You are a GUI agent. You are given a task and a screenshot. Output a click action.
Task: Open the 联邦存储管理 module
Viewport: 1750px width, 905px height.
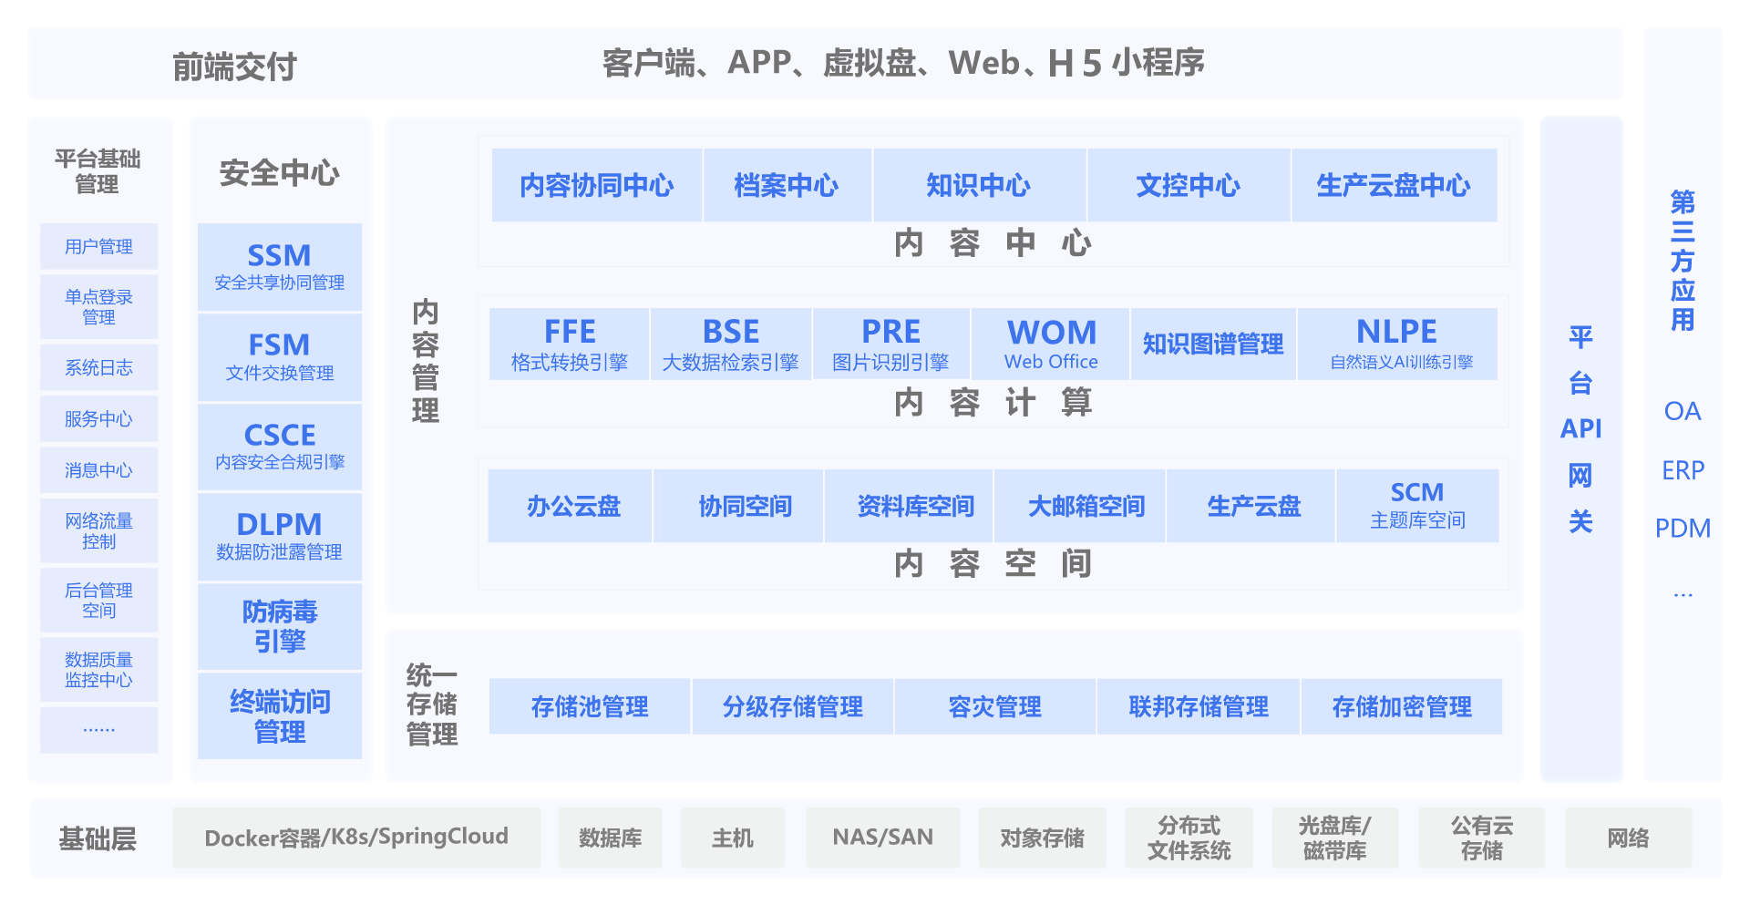(1198, 706)
